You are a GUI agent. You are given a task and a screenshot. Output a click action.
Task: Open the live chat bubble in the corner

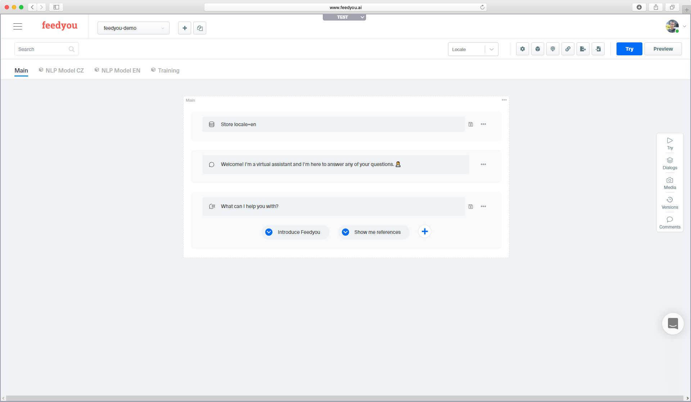673,323
